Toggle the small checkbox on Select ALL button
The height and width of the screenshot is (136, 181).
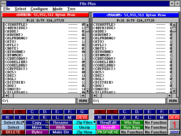(23, 122)
